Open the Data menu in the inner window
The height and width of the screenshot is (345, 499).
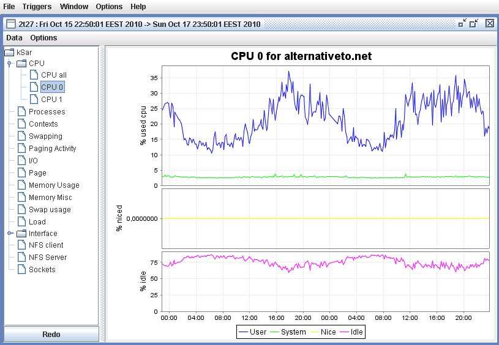click(x=14, y=37)
